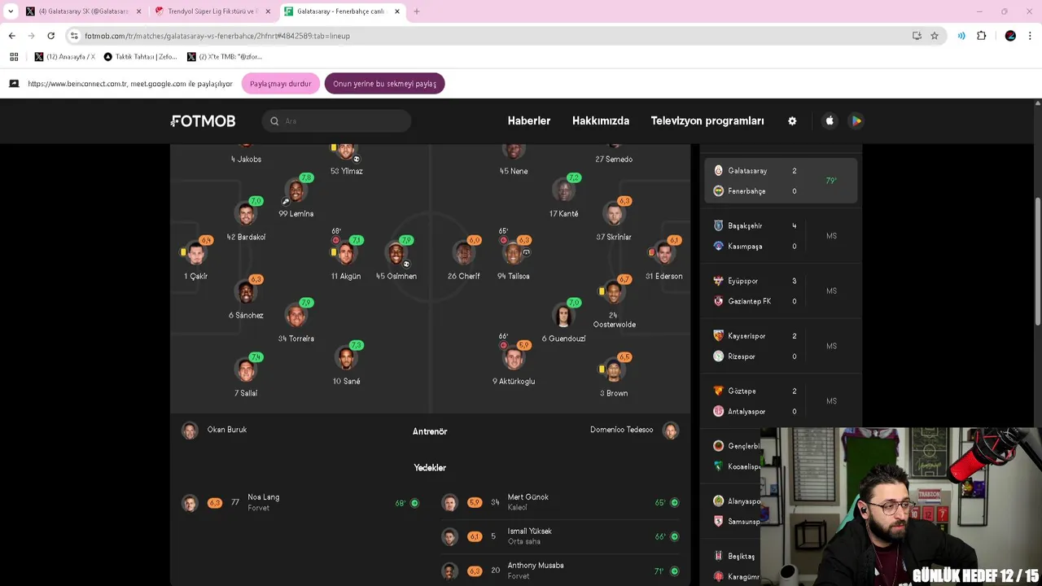
Task: Click the site information icon in address bar
Action: click(x=74, y=36)
